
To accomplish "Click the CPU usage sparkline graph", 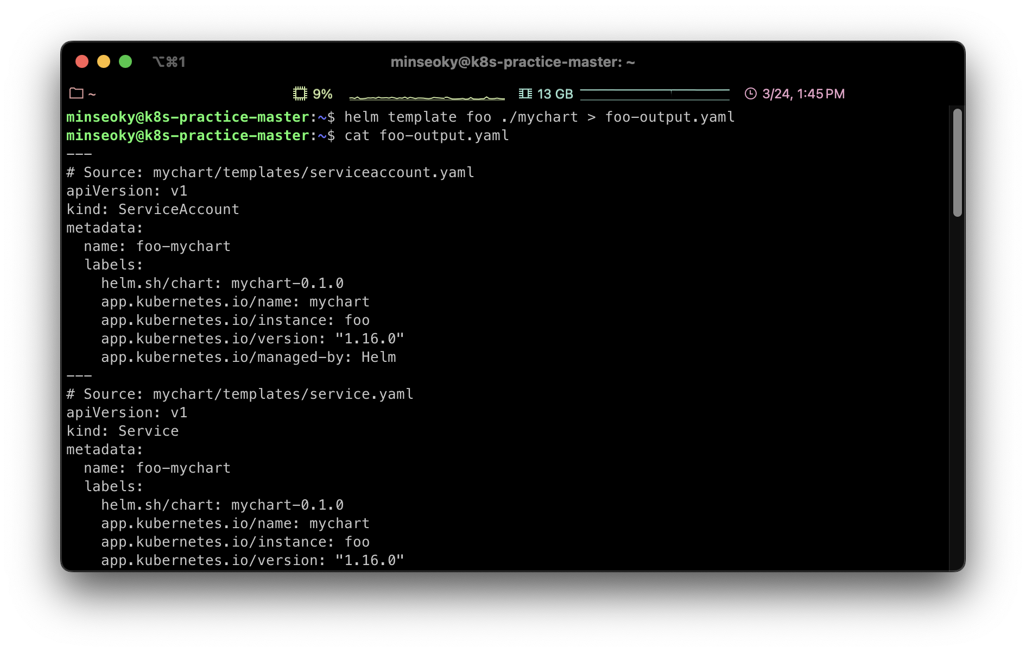I will click(x=427, y=97).
